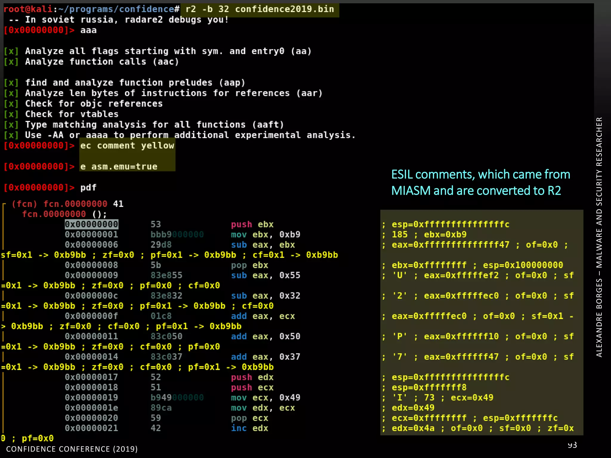This screenshot has width=611, height=458.
Task: Select the command 'r2 -b 32 confidence2019.bin'
Action: [x=260, y=9]
